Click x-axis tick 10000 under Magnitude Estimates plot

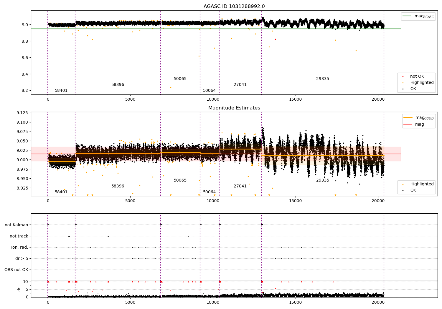tap(213, 201)
